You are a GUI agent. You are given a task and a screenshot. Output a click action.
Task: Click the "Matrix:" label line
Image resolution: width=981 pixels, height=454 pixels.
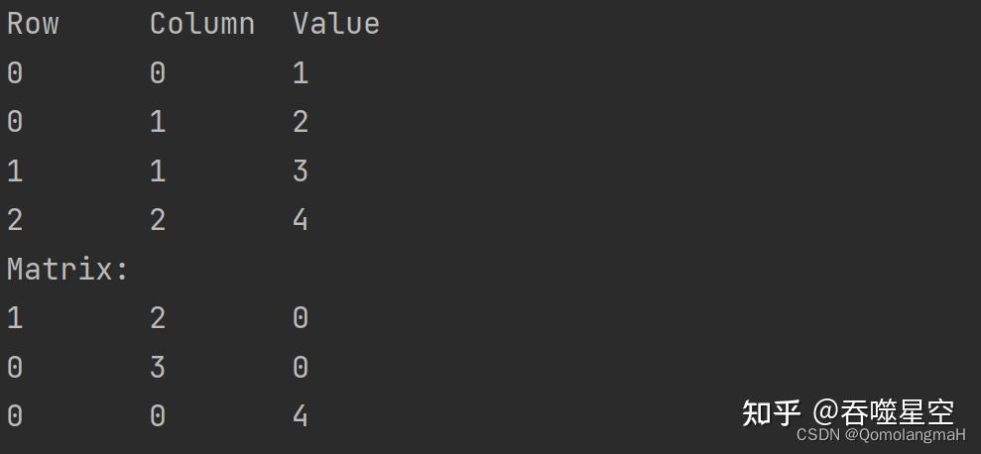tap(67, 269)
